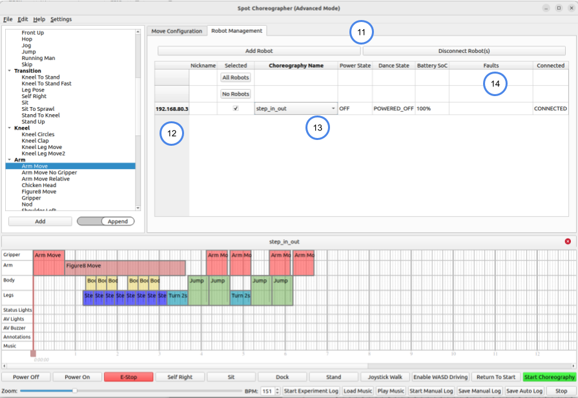Open the File menu
Image resolution: width=578 pixels, height=398 pixels.
[x=8, y=19]
